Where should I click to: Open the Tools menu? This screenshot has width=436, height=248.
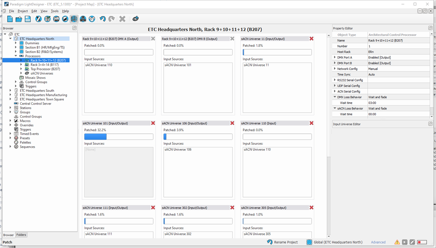55,11
